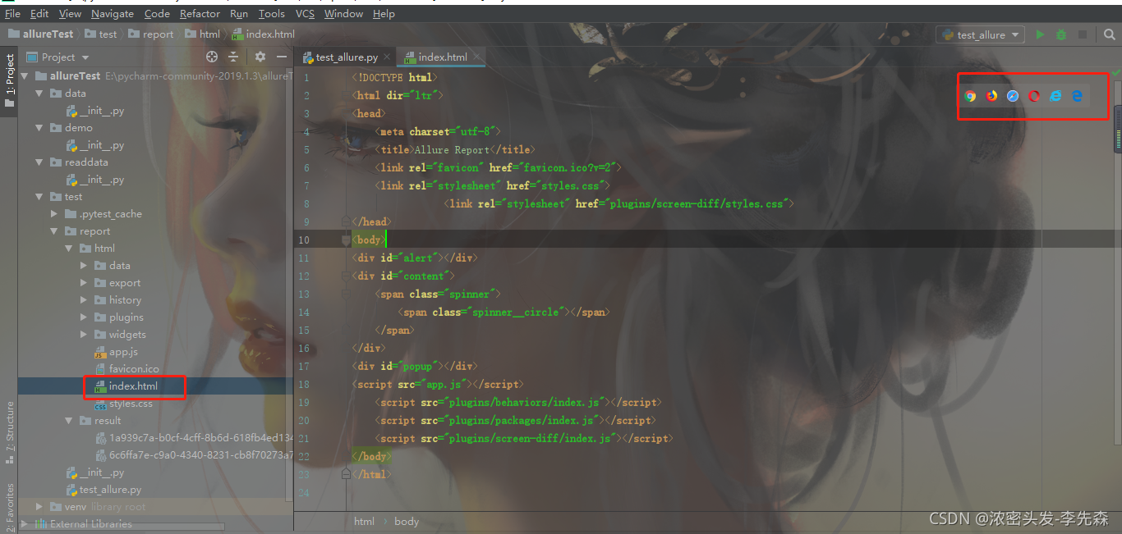This screenshot has width=1122, height=534.
Task: Select __init__.py under the readdata folder
Action: tap(95, 180)
